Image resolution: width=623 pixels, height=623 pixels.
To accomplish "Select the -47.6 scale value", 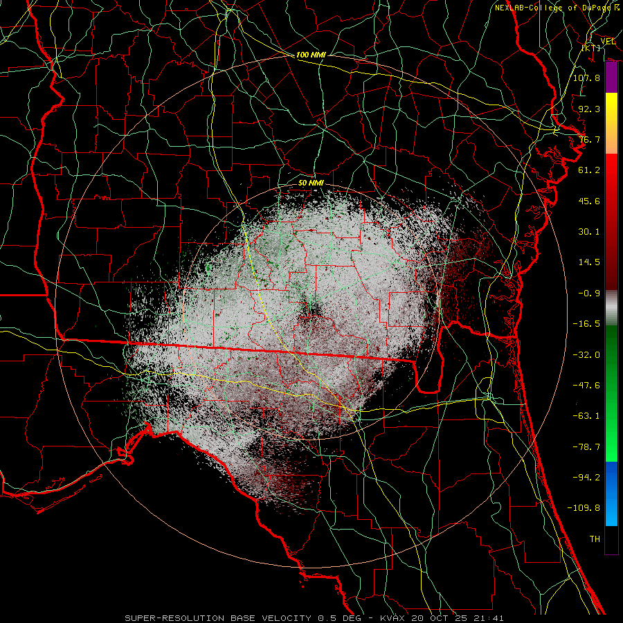I will [586, 386].
